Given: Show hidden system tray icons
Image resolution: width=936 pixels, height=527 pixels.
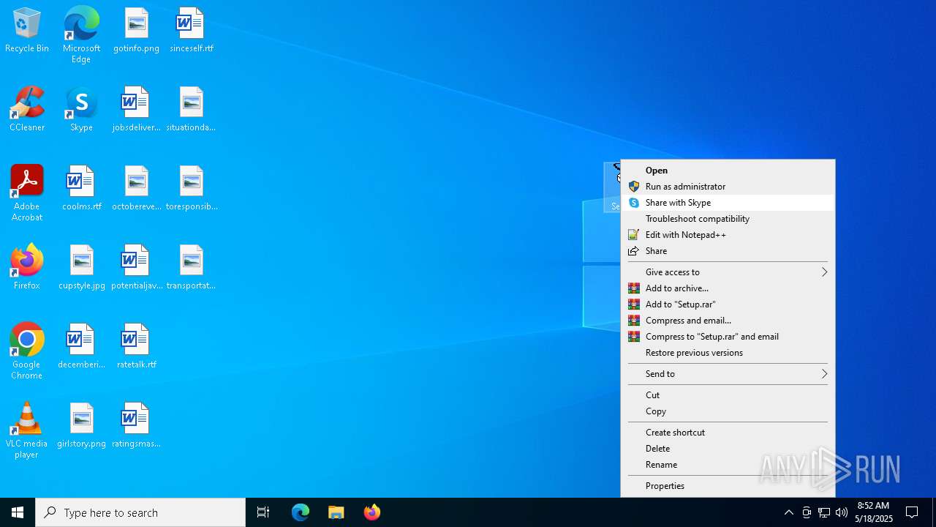Looking at the screenshot, I should [x=789, y=512].
